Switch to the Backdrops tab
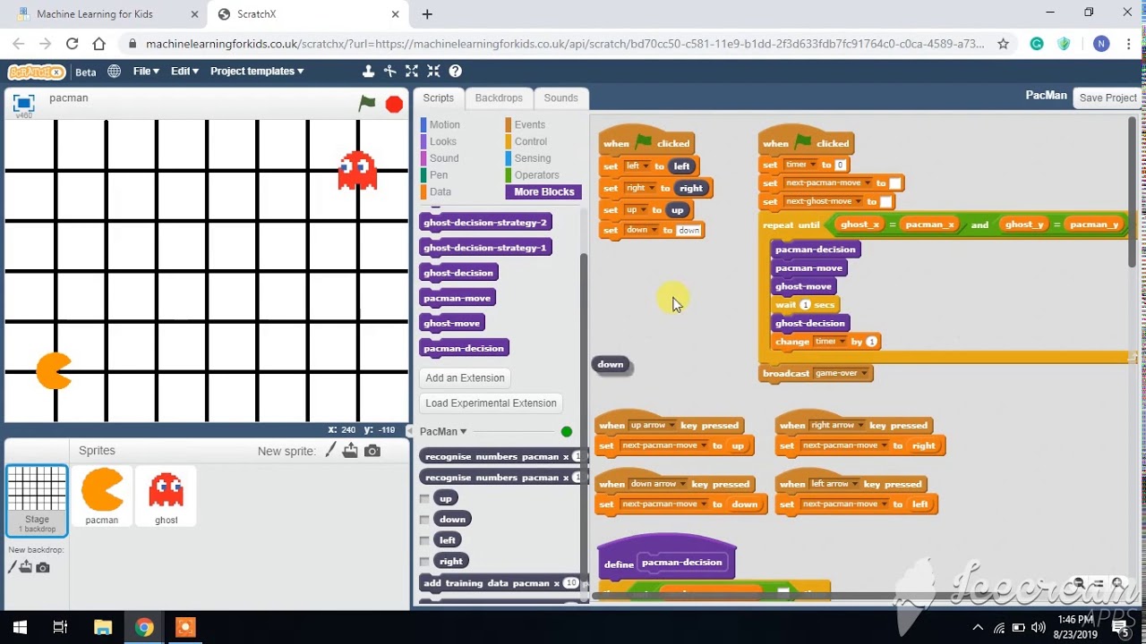This screenshot has height=644, width=1146. click(x=499, y=98)
